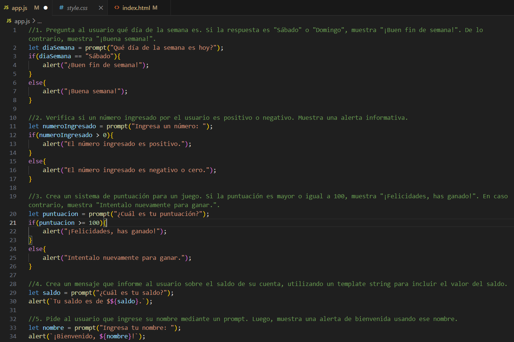Click the else keyword on line 15
Image resolution: width=514 pixels, height=342 pixels.
(36, 161)
